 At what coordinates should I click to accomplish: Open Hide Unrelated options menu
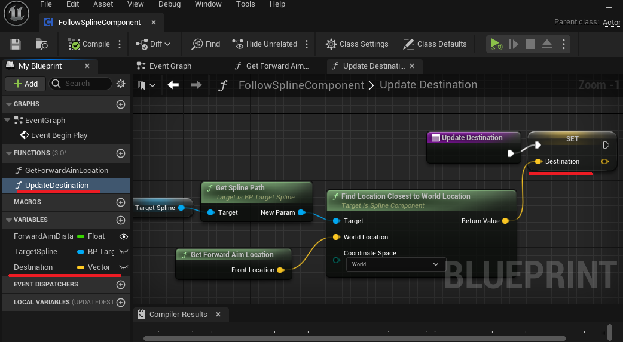[307, 44]
